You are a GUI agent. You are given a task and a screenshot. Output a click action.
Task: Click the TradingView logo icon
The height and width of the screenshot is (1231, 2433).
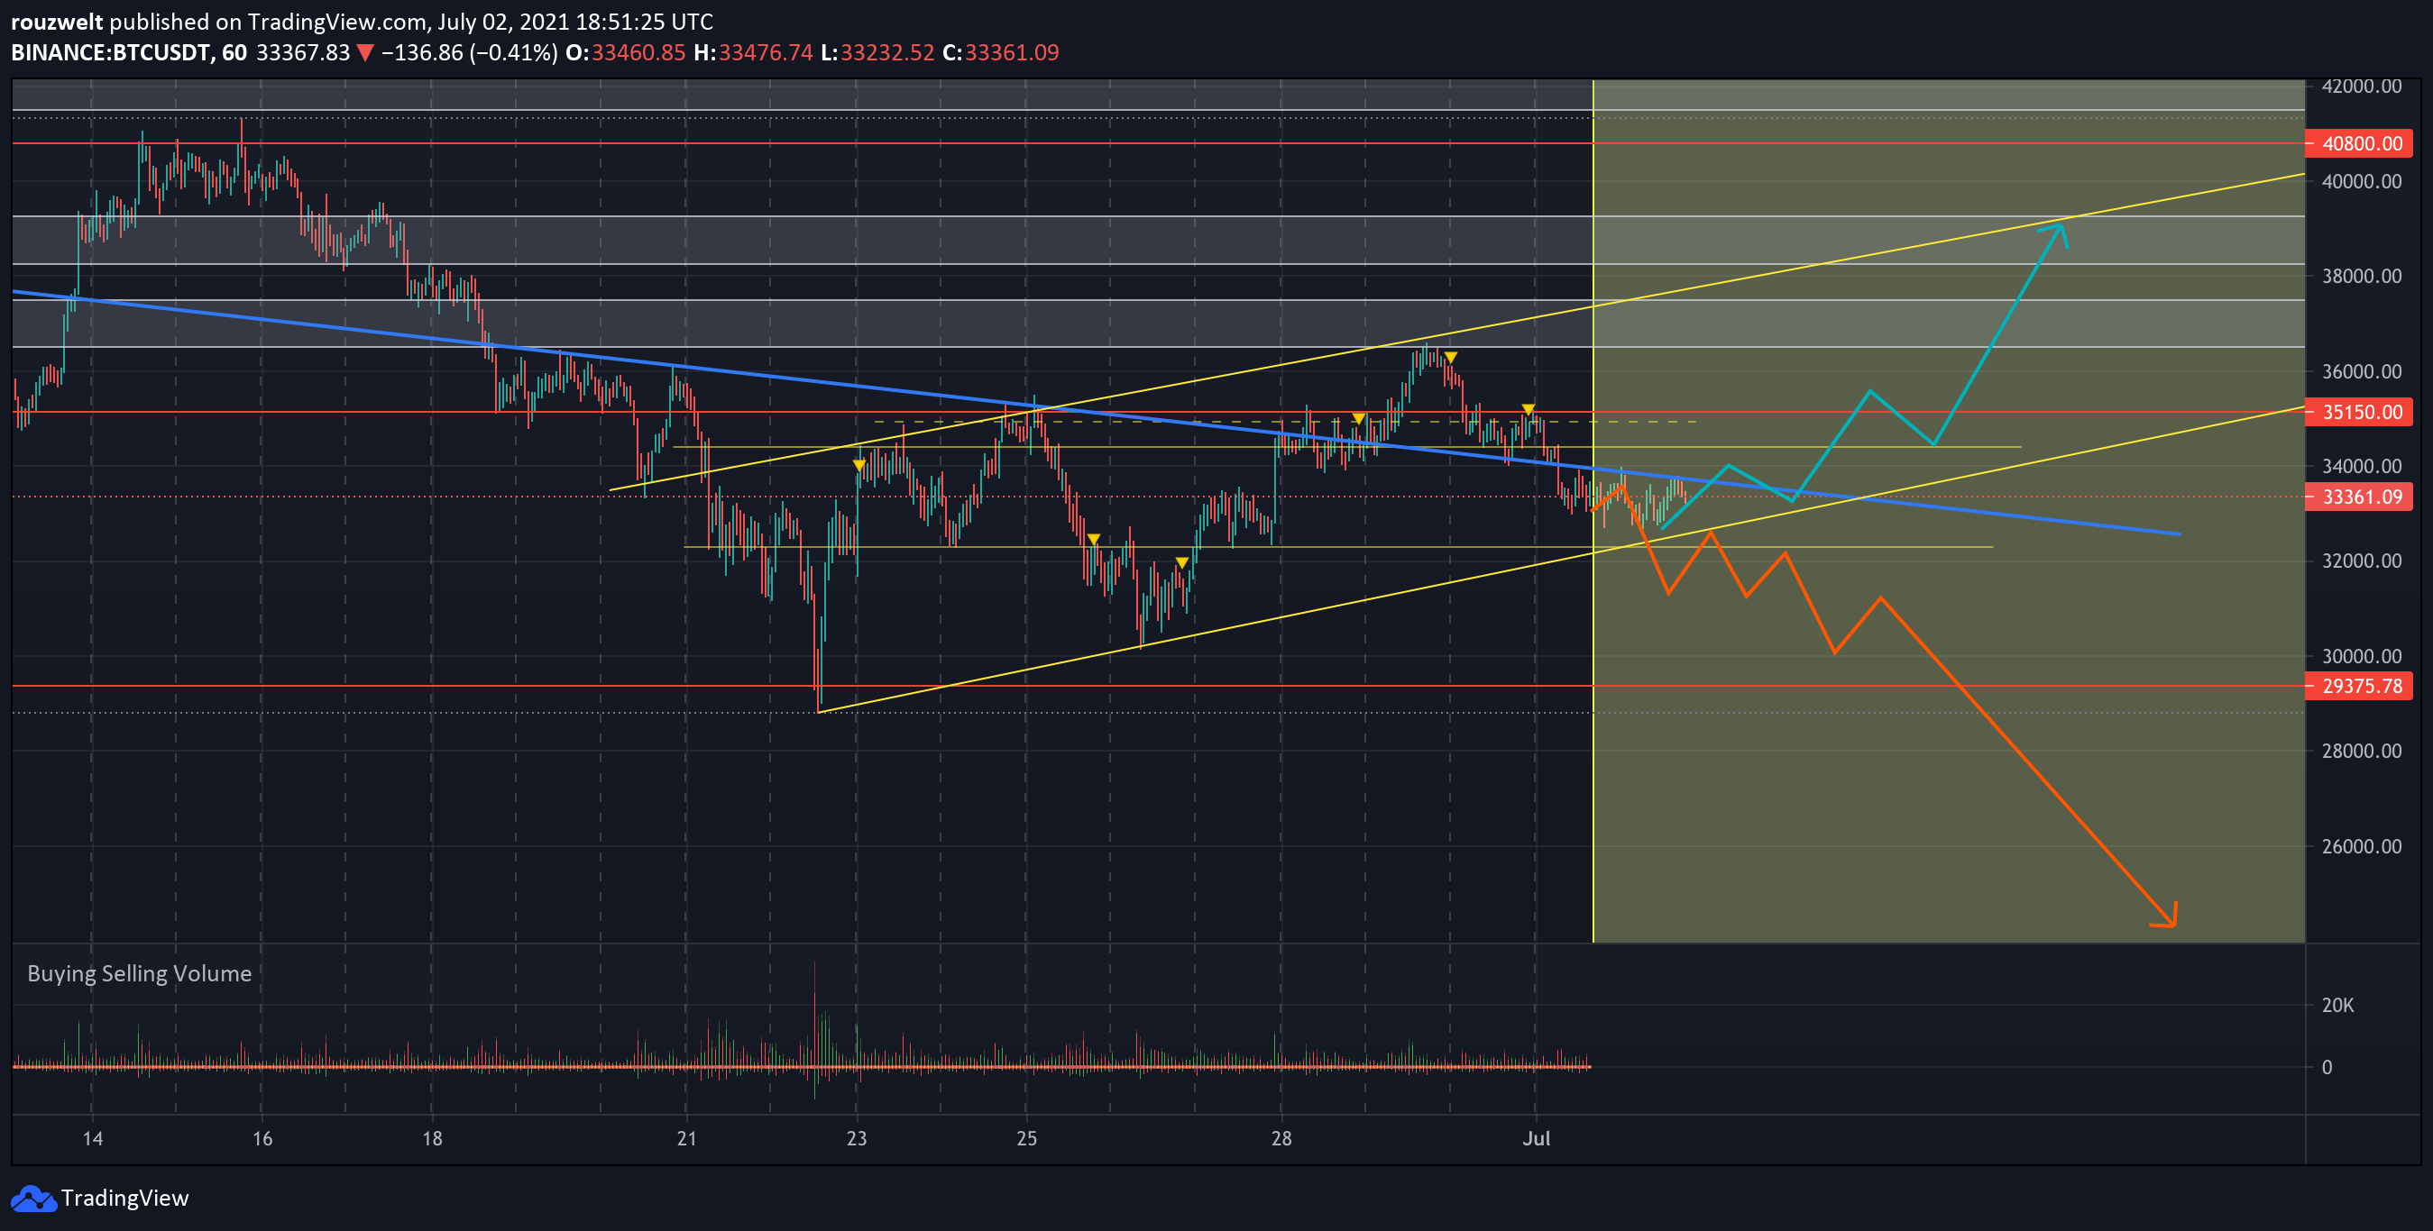pos(33,1198)
